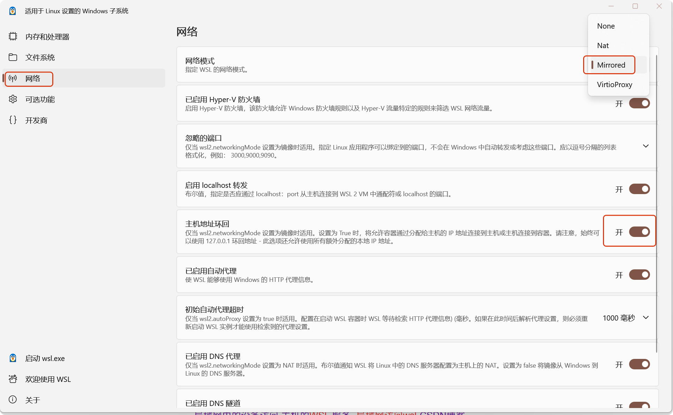Select the 网络 sidebar item

pyautogui.click(x=84, y=78)
